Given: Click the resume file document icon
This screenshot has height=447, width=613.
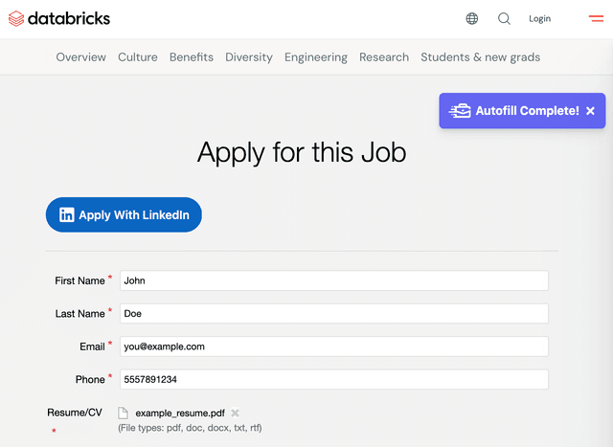Looking at the screenshot, I should click(x=123, y=413).
